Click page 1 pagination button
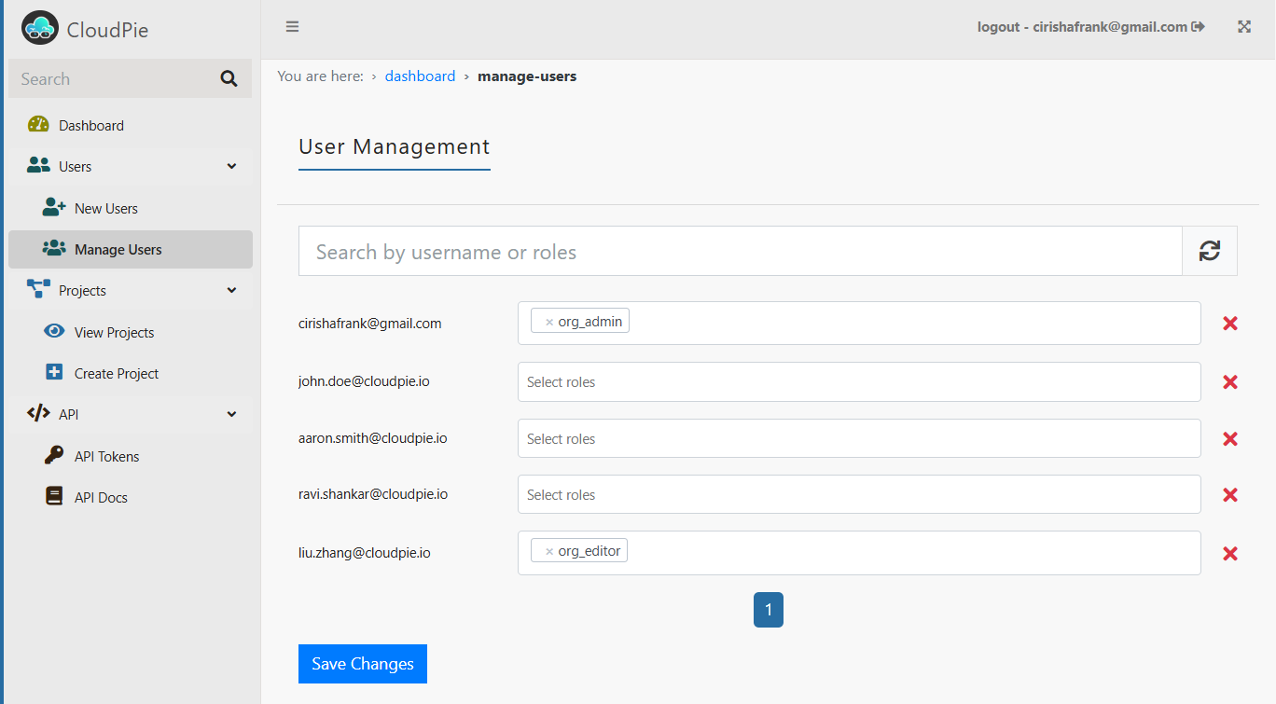This screenshot has height=704, width=1276. pos(769,610)
